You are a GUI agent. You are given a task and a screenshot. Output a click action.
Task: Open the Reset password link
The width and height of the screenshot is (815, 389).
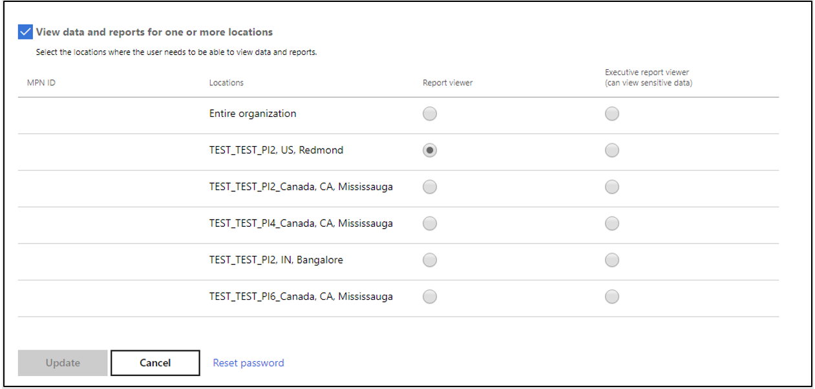click(248, 363)
